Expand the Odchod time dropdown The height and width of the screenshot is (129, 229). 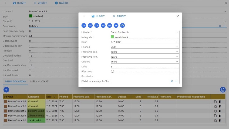pyautogui.click(x=177, y=62)
